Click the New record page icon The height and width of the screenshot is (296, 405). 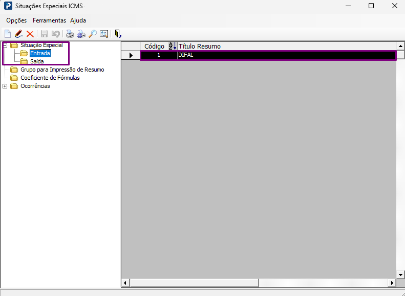pos(8,34)
